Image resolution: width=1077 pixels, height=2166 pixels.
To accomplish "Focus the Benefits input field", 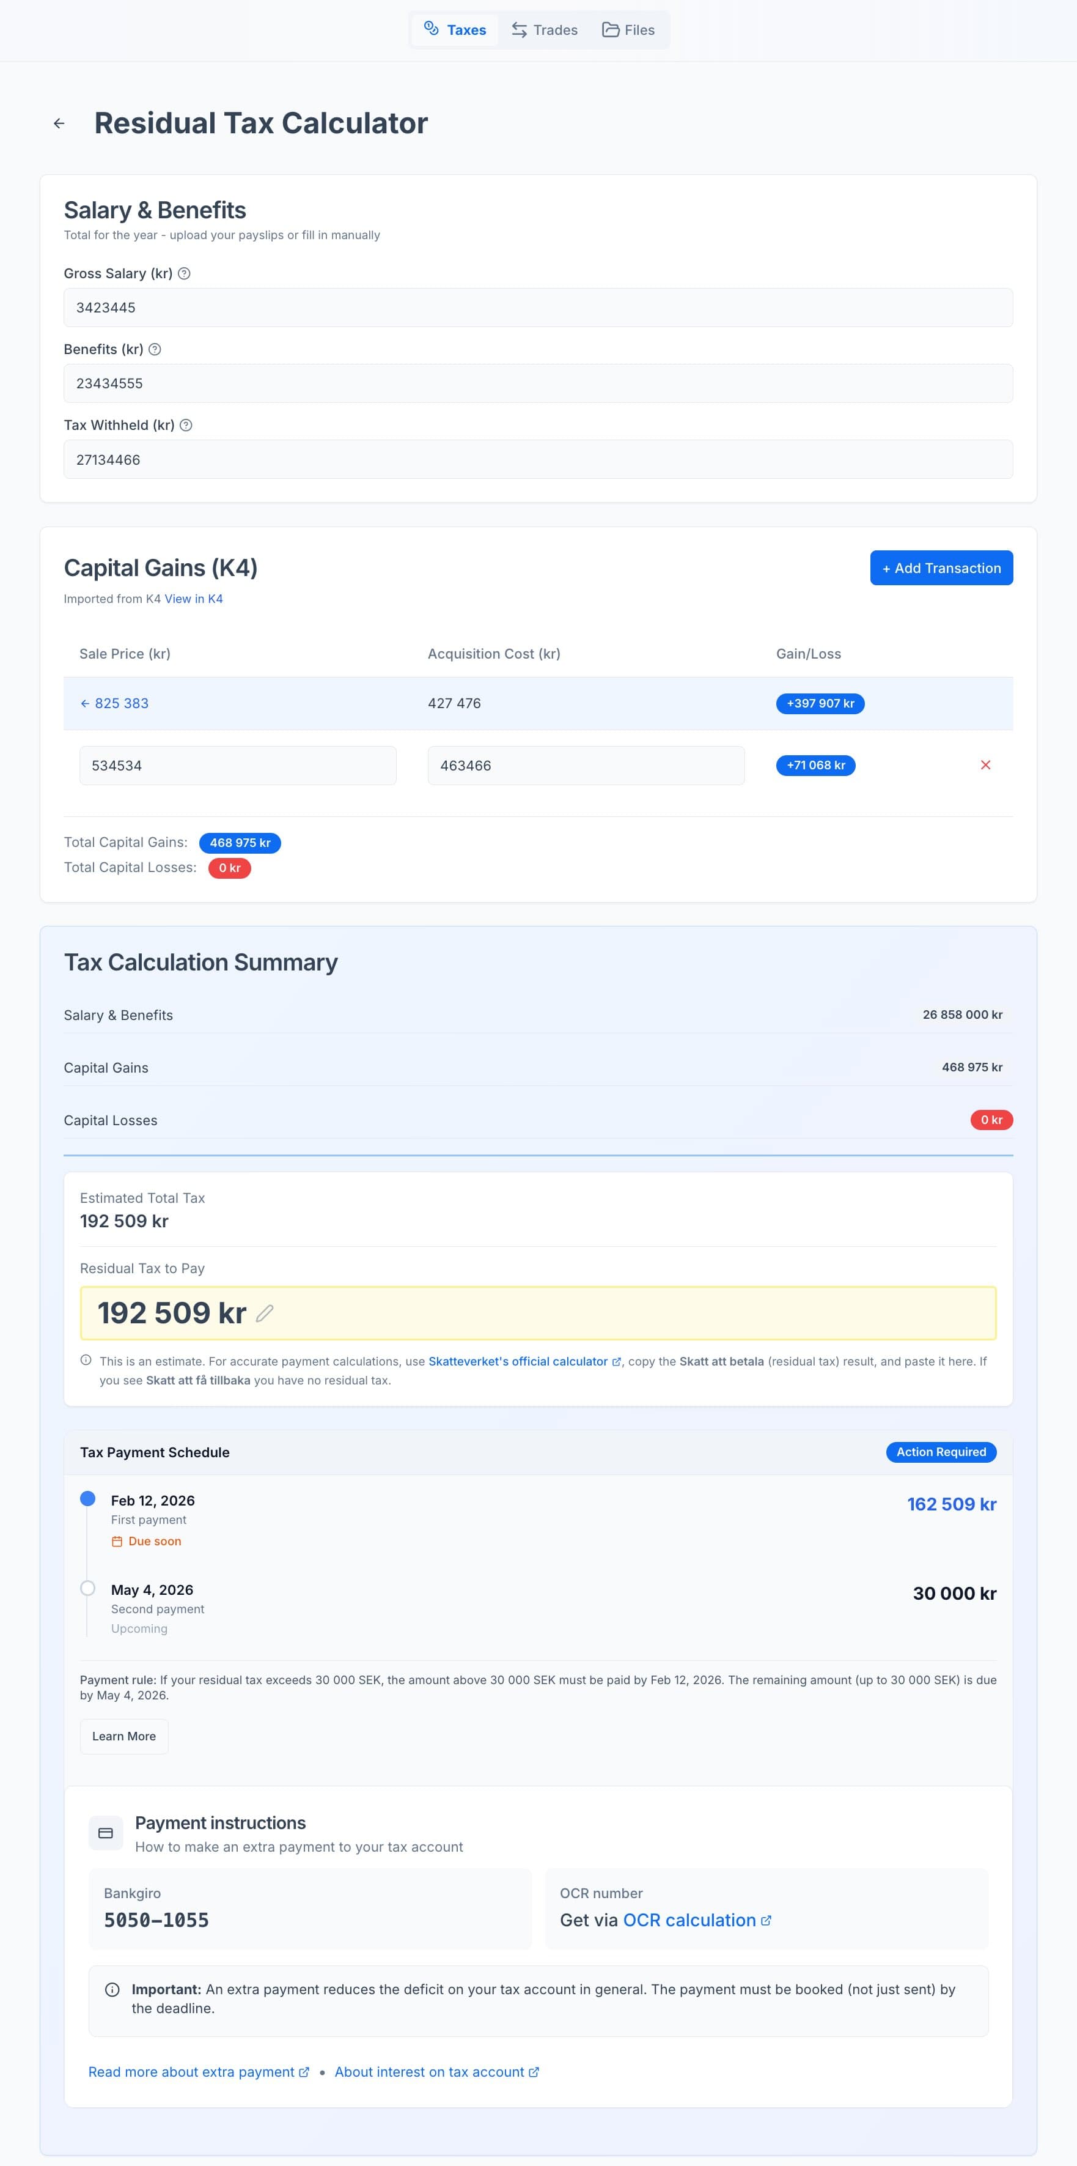I will [x=538, y=383].
